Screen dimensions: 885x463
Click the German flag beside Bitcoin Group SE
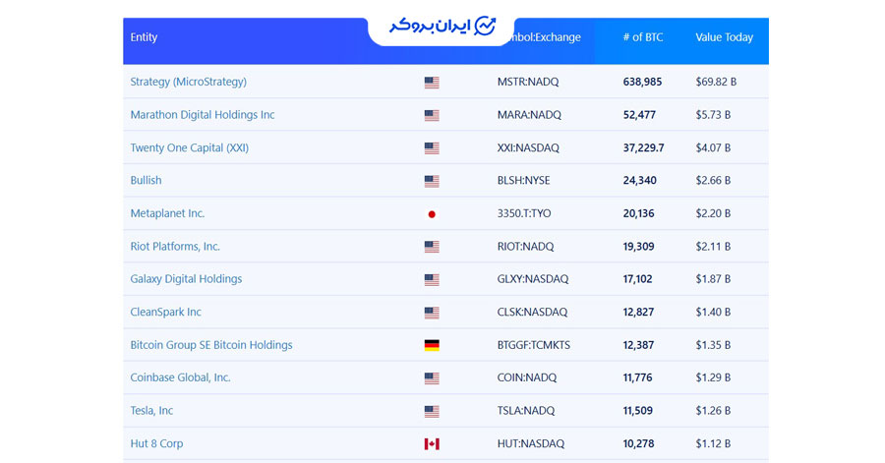click(432, 345)
